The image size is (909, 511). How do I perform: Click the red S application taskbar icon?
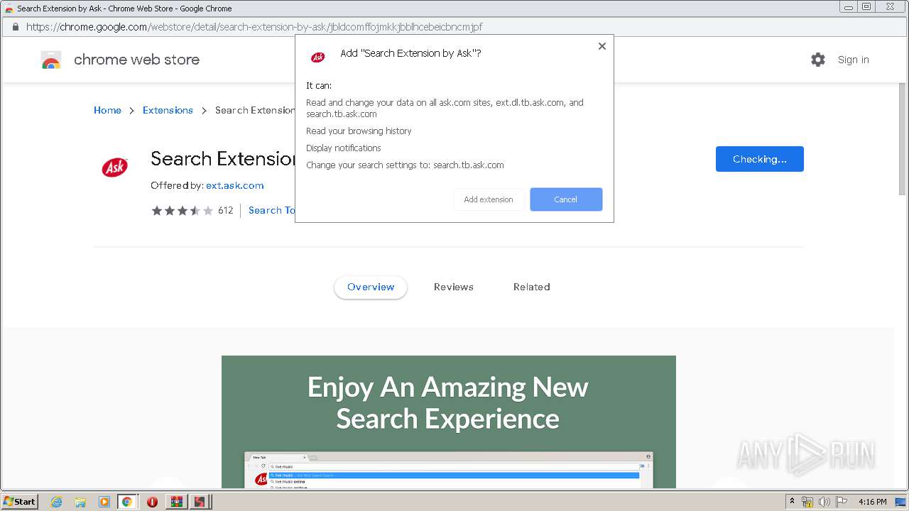[200, 502]
